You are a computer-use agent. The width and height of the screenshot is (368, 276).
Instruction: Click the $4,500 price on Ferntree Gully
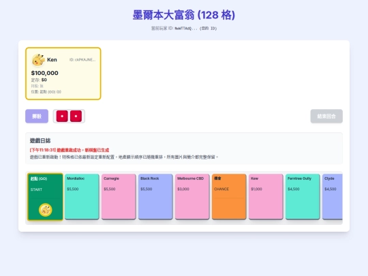(x=294, y=189)
